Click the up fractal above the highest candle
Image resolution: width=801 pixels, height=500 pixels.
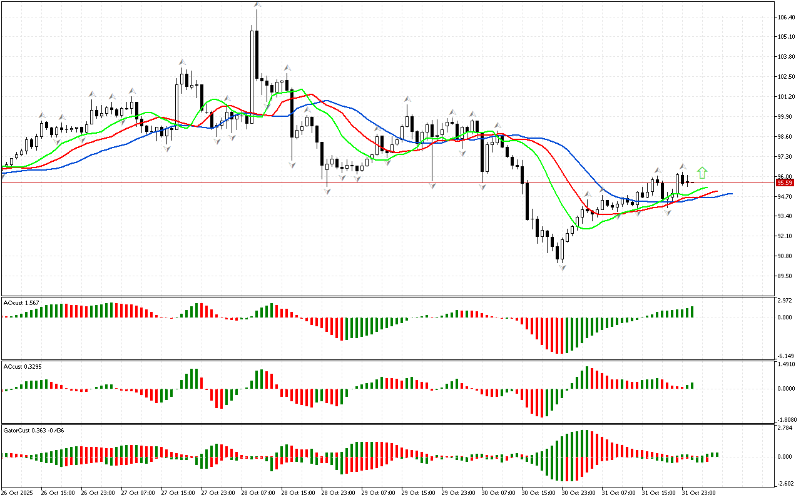[257, 5]
